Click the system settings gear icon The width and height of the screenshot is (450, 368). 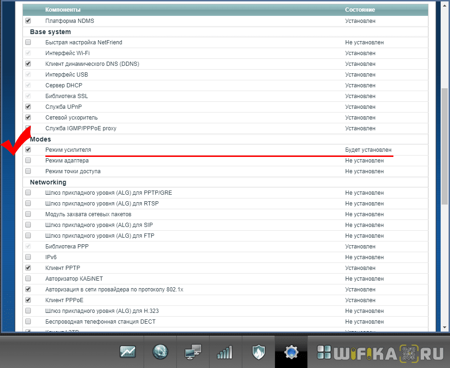coord(291,352)
